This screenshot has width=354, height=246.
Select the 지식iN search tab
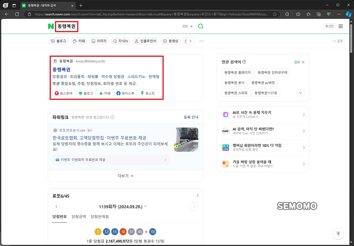click(x=121, y=41)
